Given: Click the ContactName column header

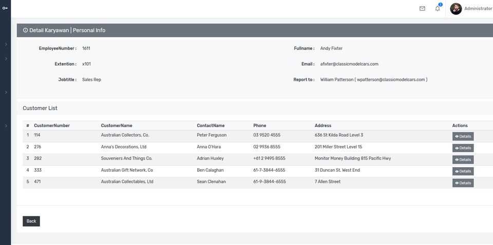Looking at the screenshot, I should pyautogui.click(x=211, y=126).
